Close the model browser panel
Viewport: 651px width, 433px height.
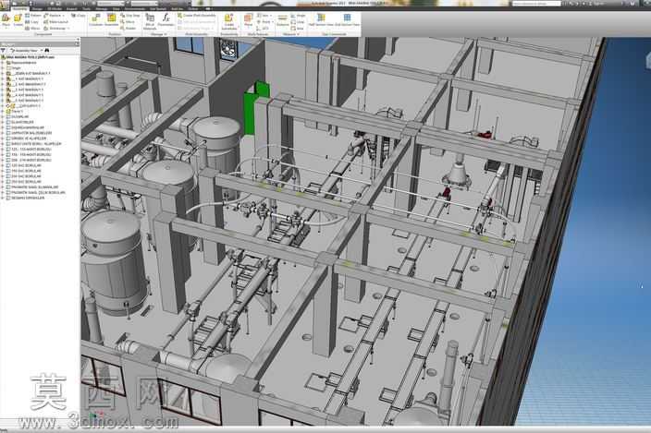[x=78, y=44]
